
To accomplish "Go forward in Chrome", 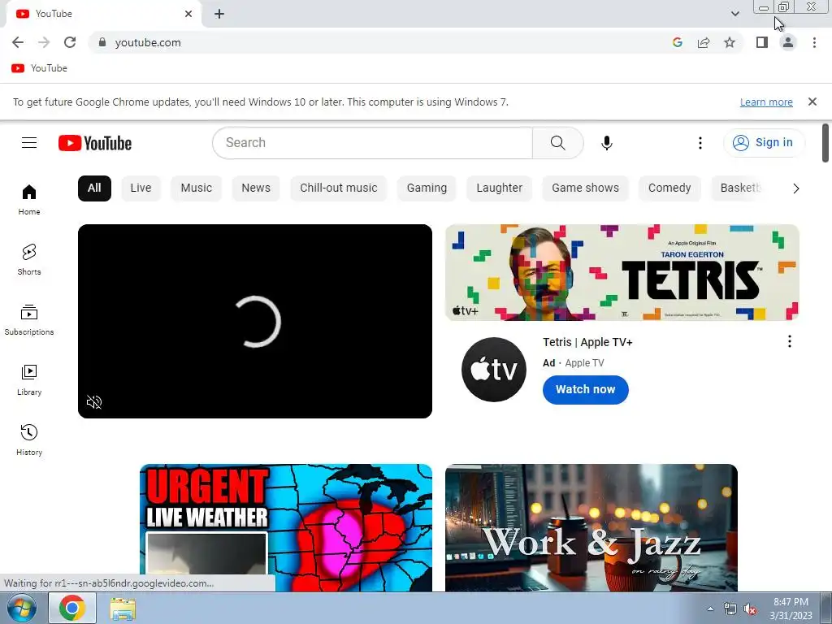I will coord(44,42).
